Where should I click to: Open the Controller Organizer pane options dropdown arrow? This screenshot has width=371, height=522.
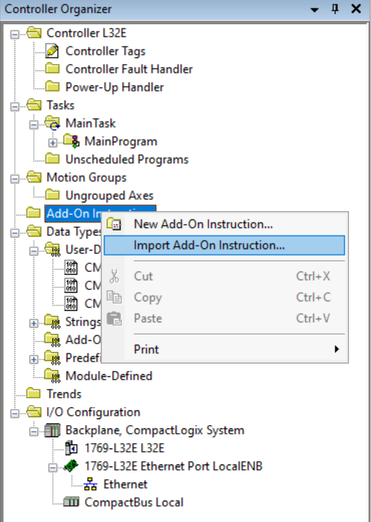click(x=314, y=9)
